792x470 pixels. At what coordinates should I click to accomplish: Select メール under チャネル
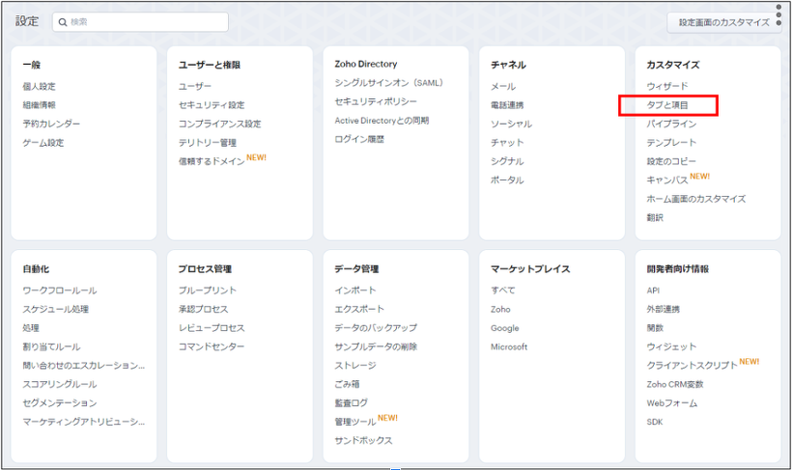coord(503,87)
